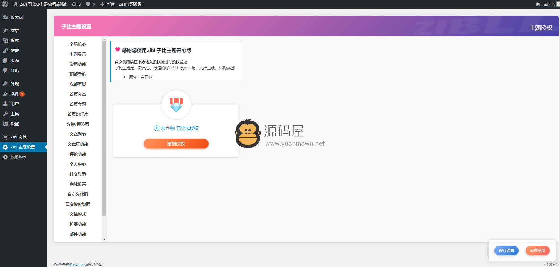Select 分类/标签页 settings tab
Viewport: 560px width, 267px height.
click(78, 124)
